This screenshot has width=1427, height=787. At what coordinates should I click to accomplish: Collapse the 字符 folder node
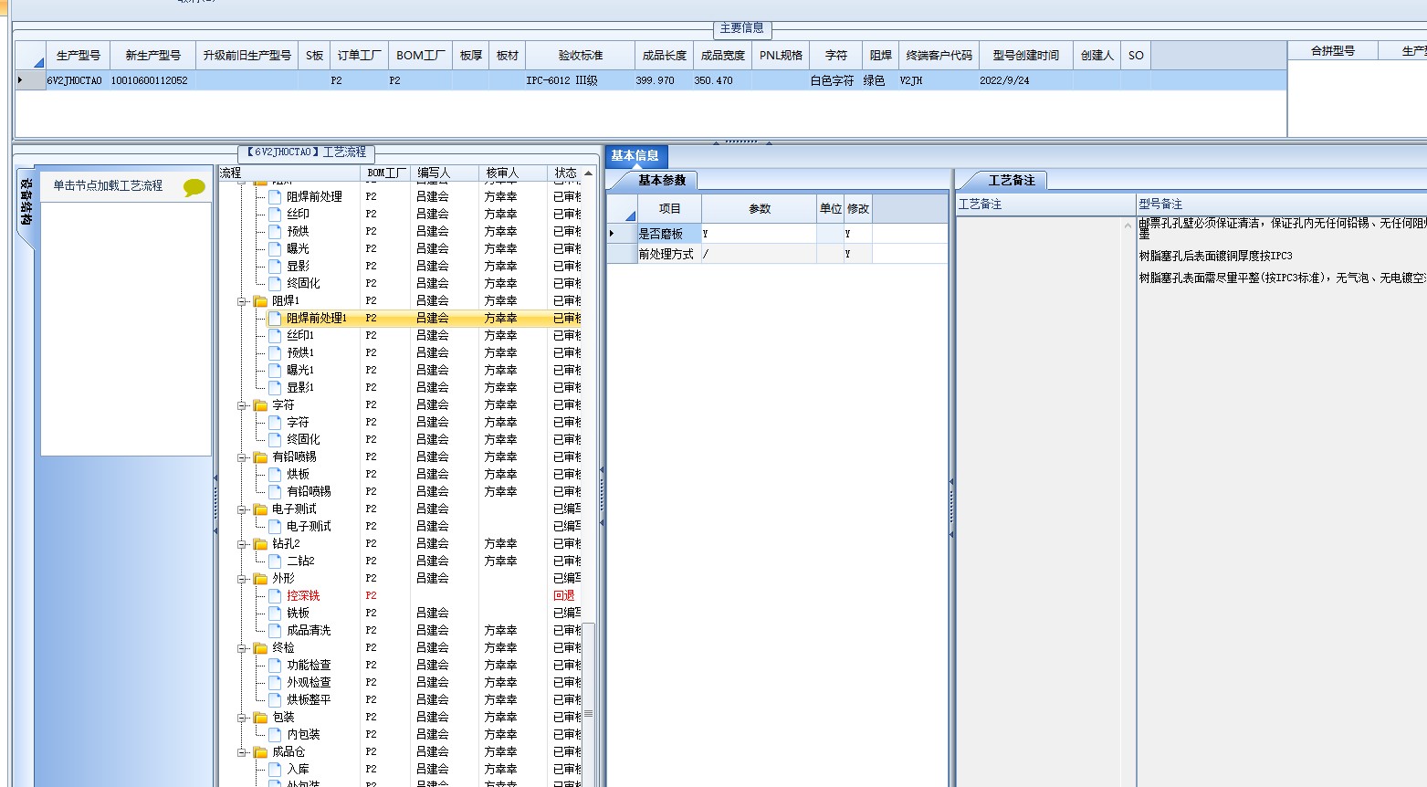(243, 405)
